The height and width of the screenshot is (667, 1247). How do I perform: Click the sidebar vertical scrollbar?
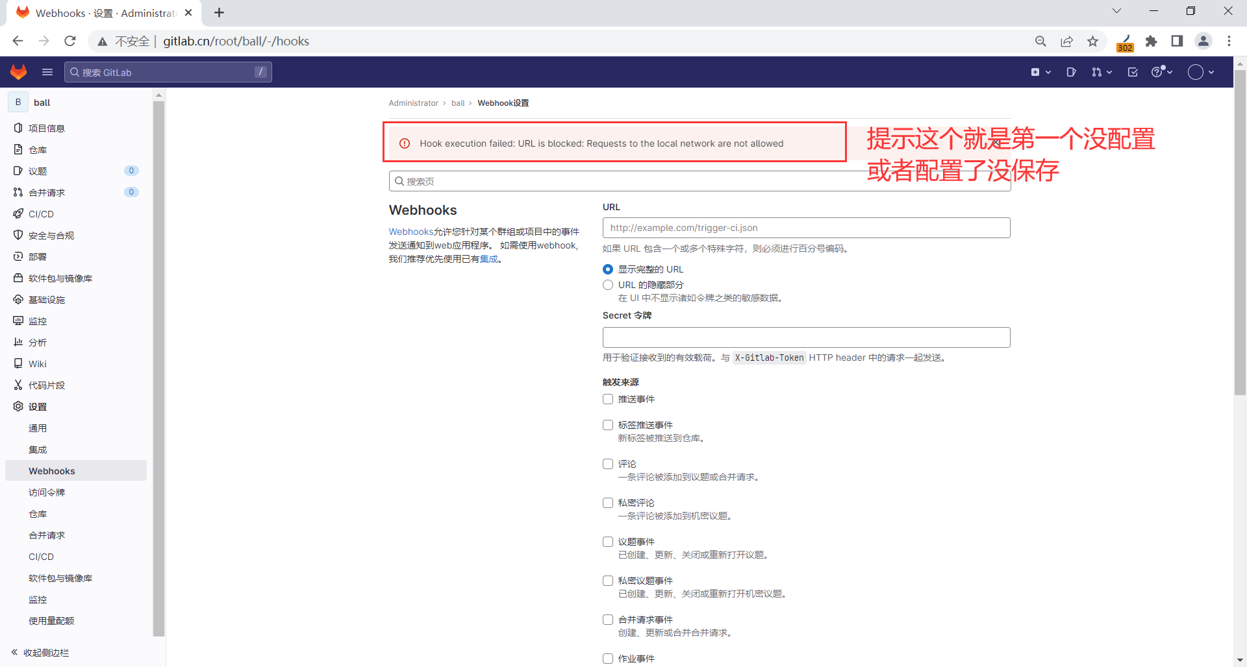[x=158, y=369]
